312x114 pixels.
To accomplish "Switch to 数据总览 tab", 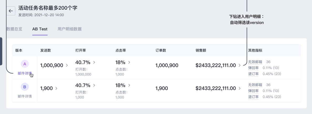I will (14, 29).
